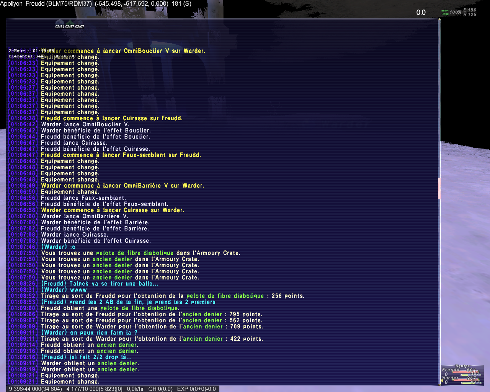Screen dimensions: 490x392
Task: Click 'Freudd lance Faux-semblant.' chat line
Action: [83, 198]
